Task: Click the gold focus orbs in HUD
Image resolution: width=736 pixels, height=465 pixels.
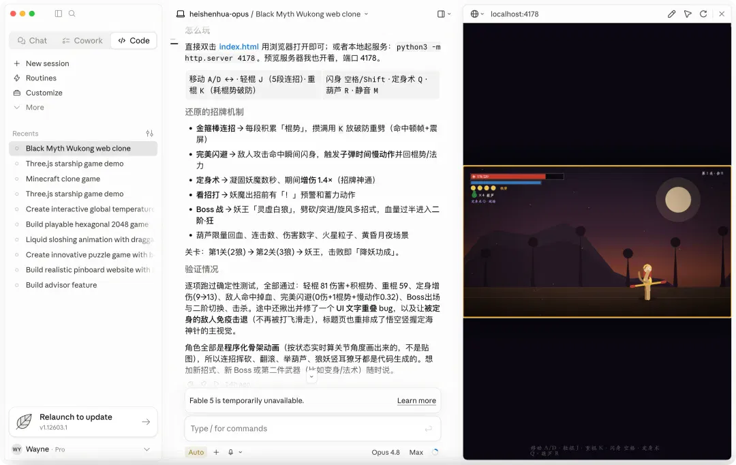Action: (x=483, y=188)
